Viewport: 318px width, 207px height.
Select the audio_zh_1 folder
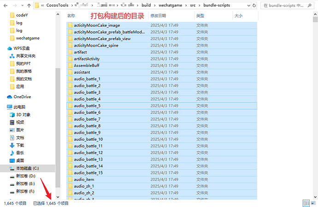point(162,186)
